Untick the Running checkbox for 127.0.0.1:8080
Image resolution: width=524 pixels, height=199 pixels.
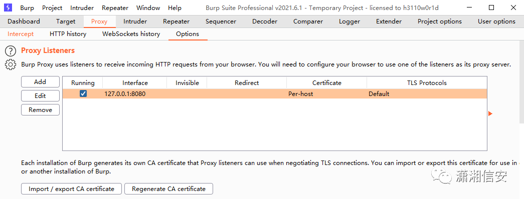(x=83, y=94)
